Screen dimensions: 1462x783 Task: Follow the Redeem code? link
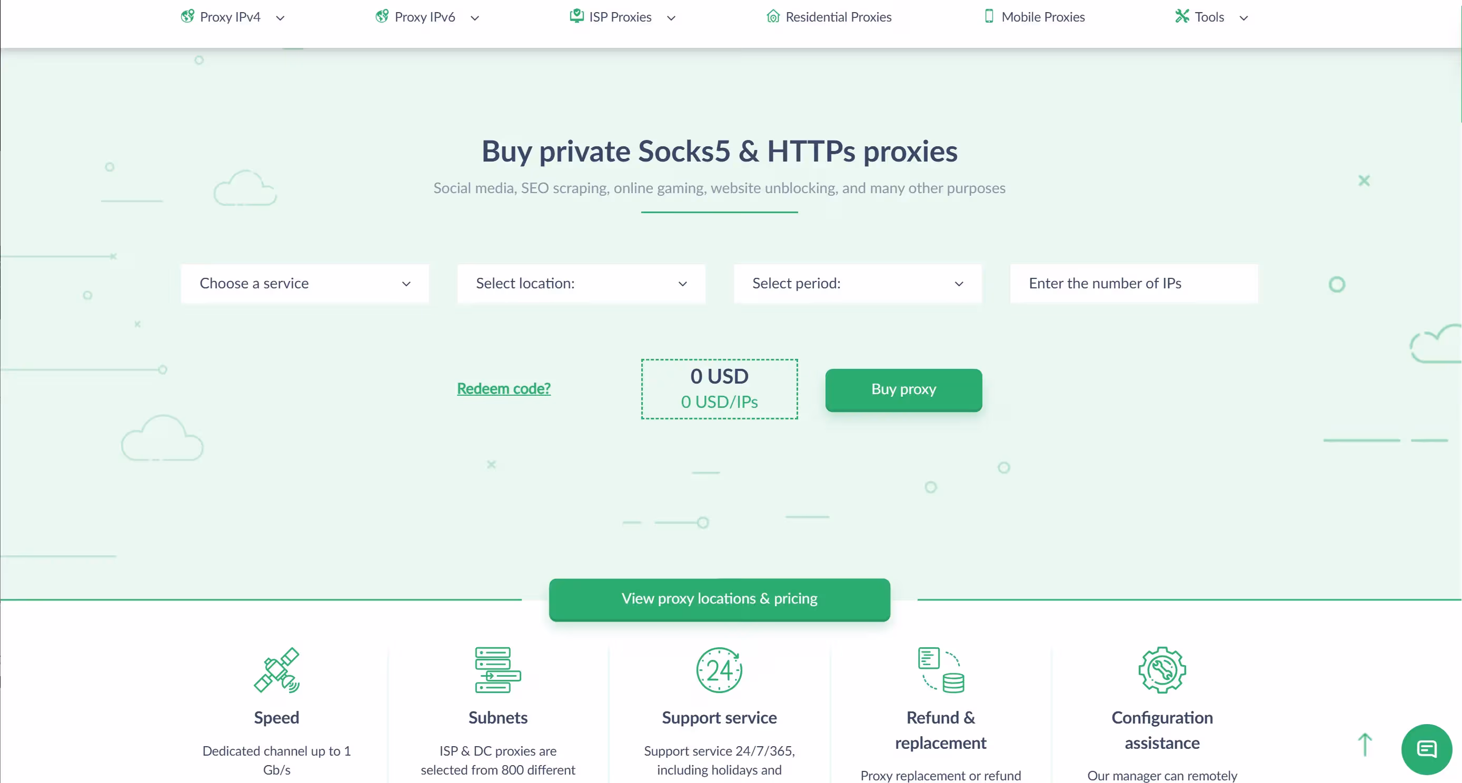(x=503, y=389)
